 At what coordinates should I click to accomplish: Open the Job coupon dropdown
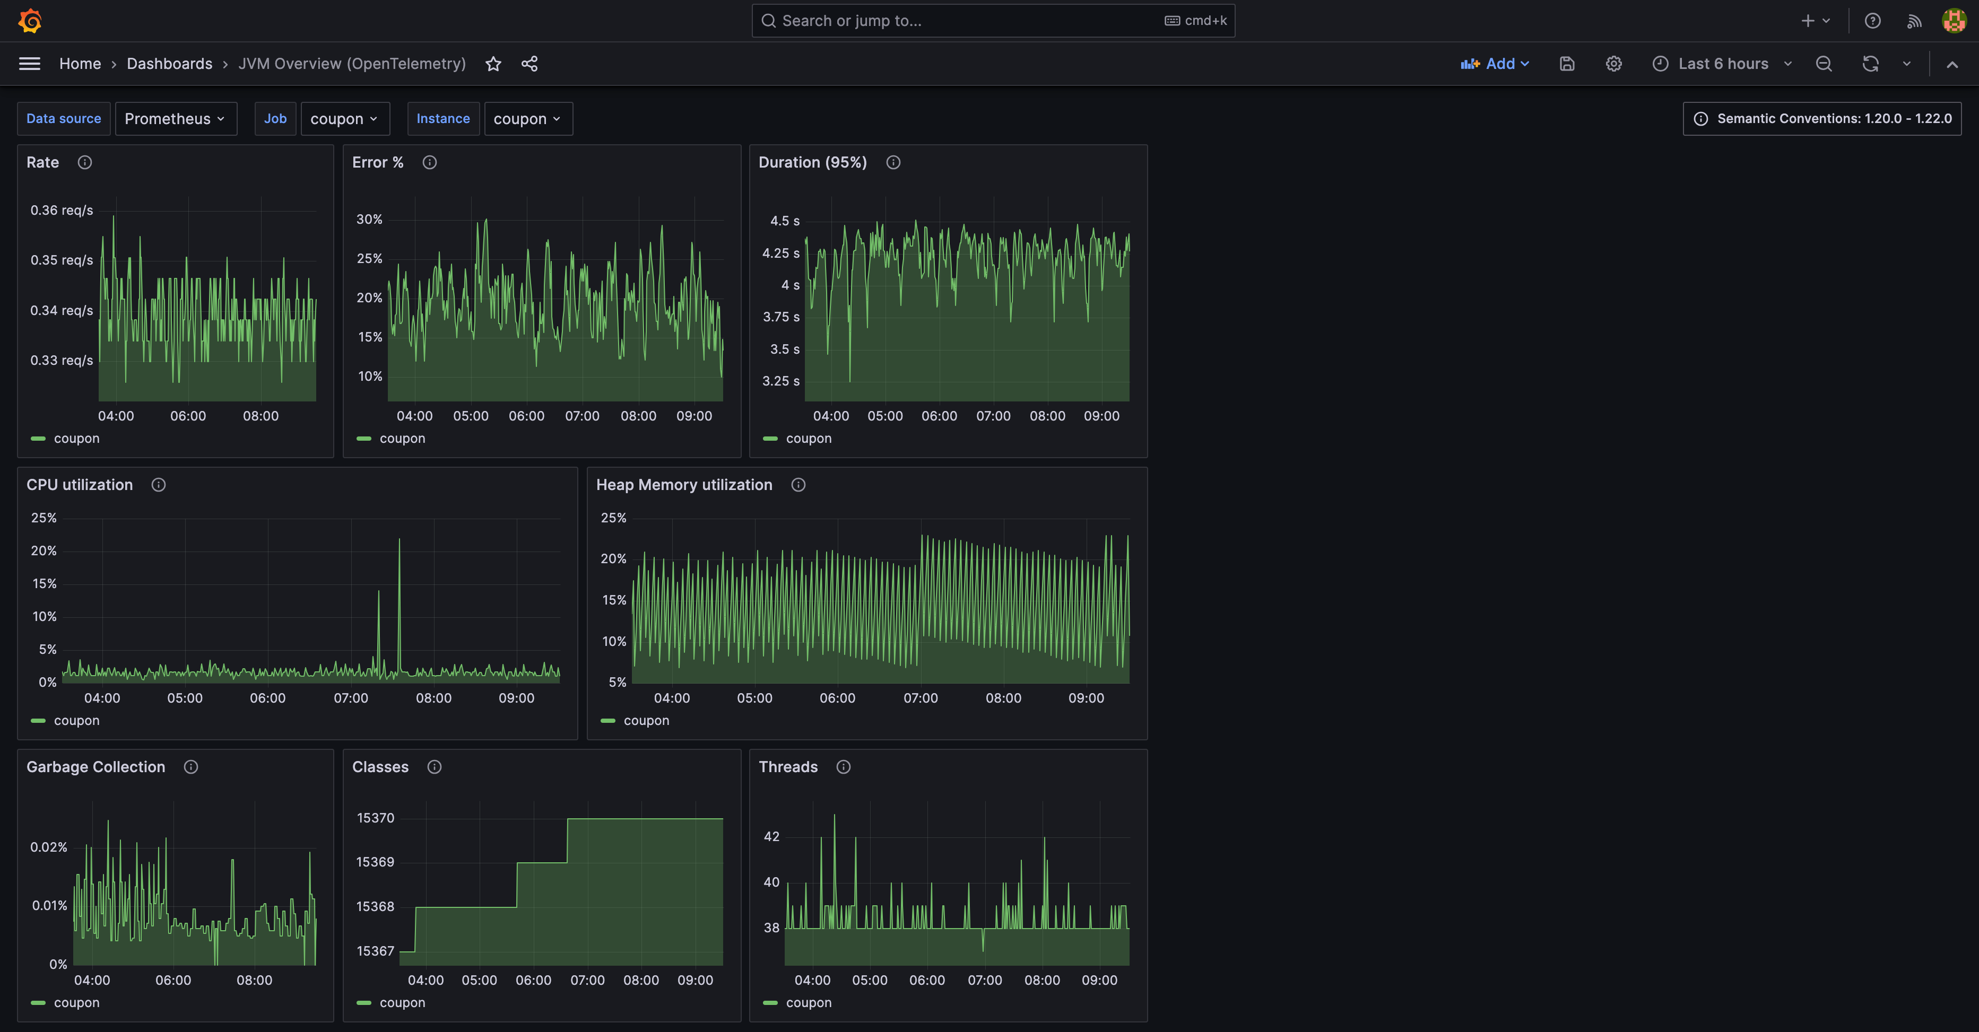tap(344, 119)
